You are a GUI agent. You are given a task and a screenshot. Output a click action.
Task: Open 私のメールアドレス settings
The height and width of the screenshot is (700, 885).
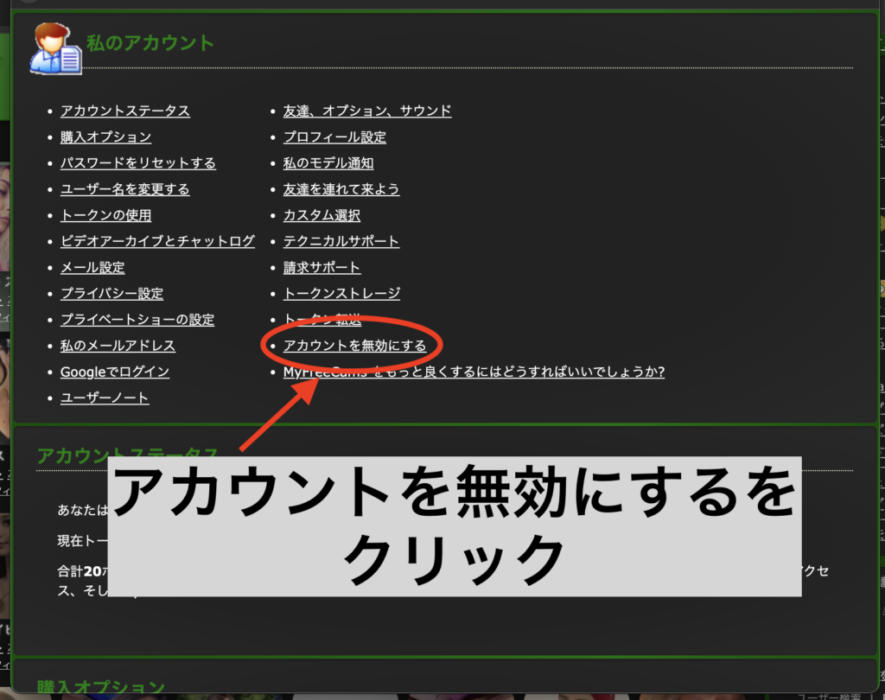coord(118,345)
